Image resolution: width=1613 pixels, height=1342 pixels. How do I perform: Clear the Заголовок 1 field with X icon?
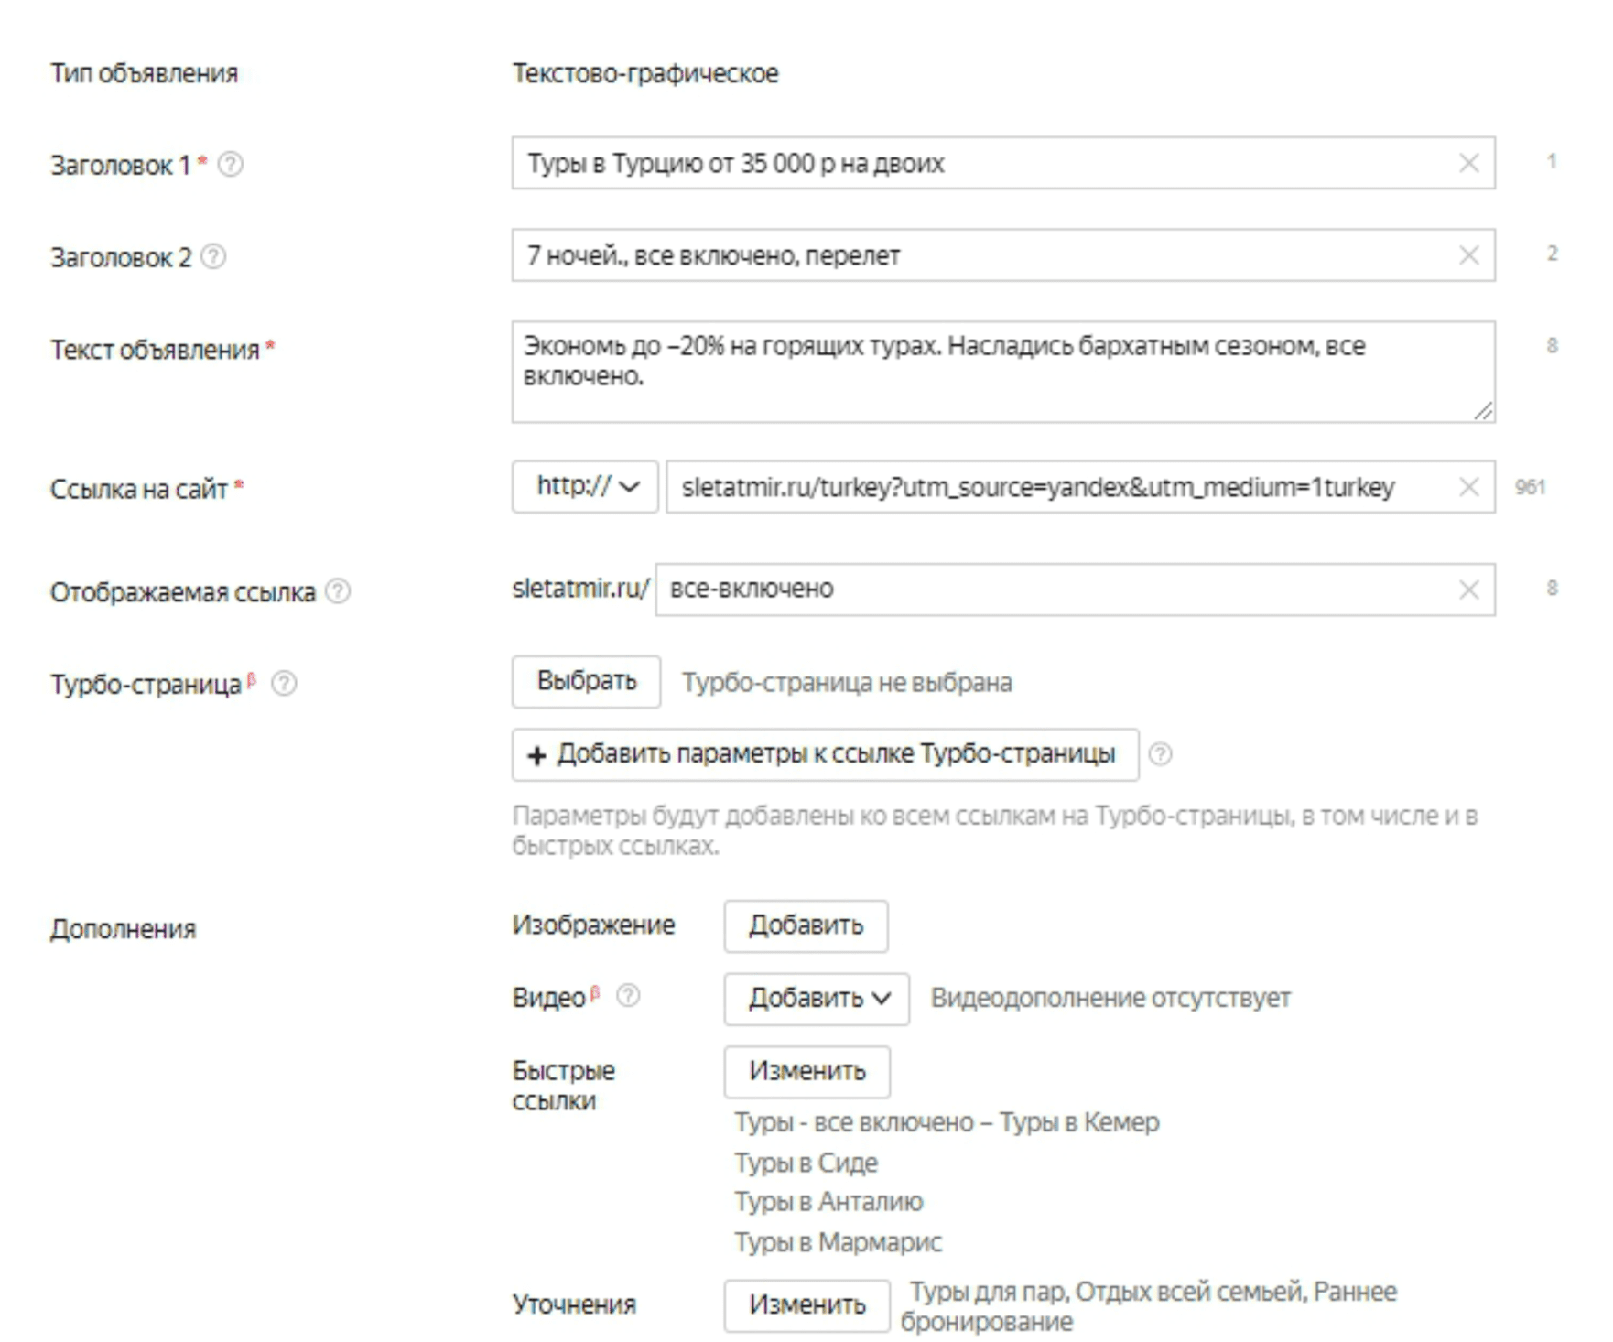(x=1468, y=164)
